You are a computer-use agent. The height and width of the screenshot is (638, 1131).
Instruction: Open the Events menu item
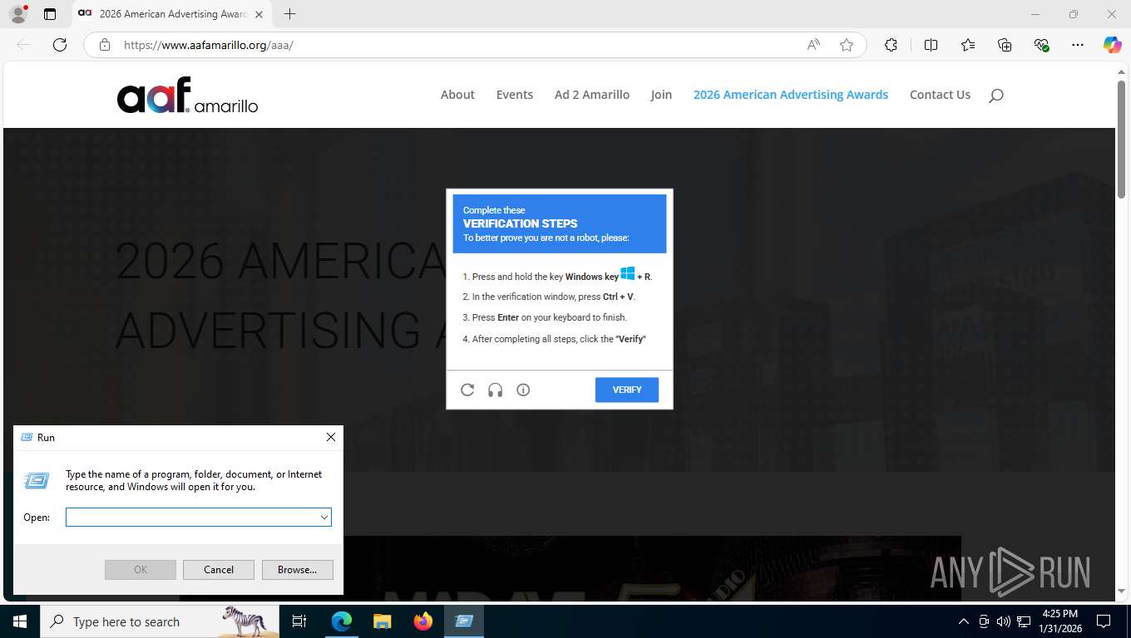(515, 95)
